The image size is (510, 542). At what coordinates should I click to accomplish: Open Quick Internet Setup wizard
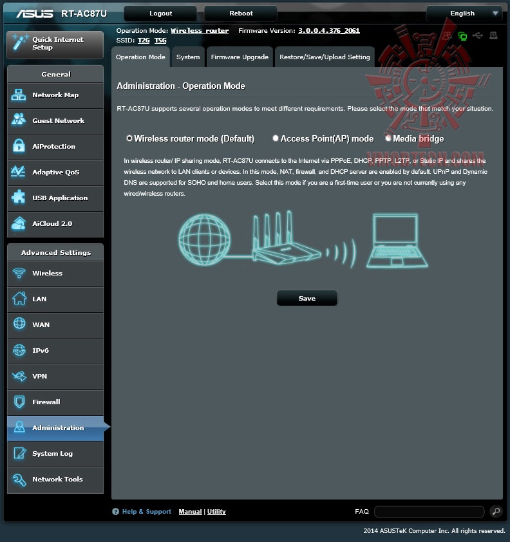click(55, 44)
